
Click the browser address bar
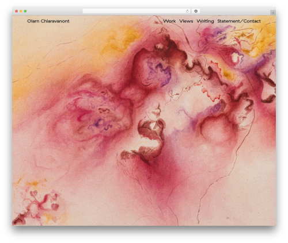tap(137, 11)
